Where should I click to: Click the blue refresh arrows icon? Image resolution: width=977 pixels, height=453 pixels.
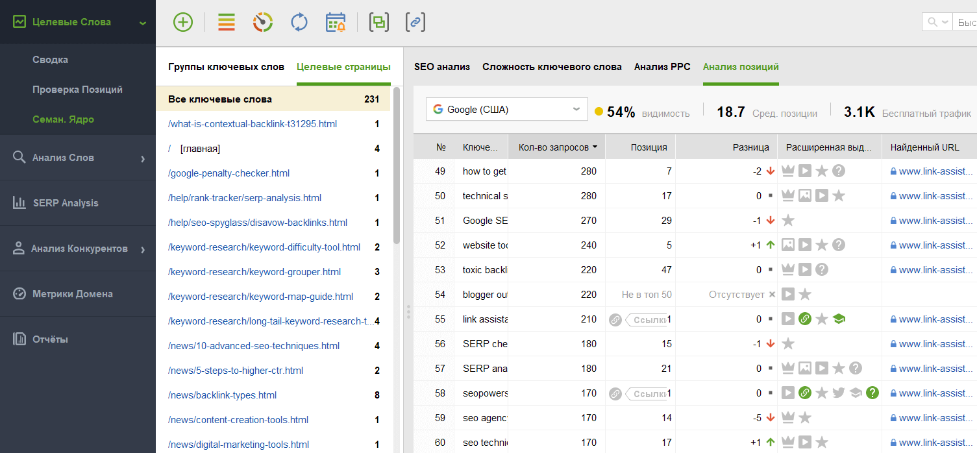click(299, 22)
